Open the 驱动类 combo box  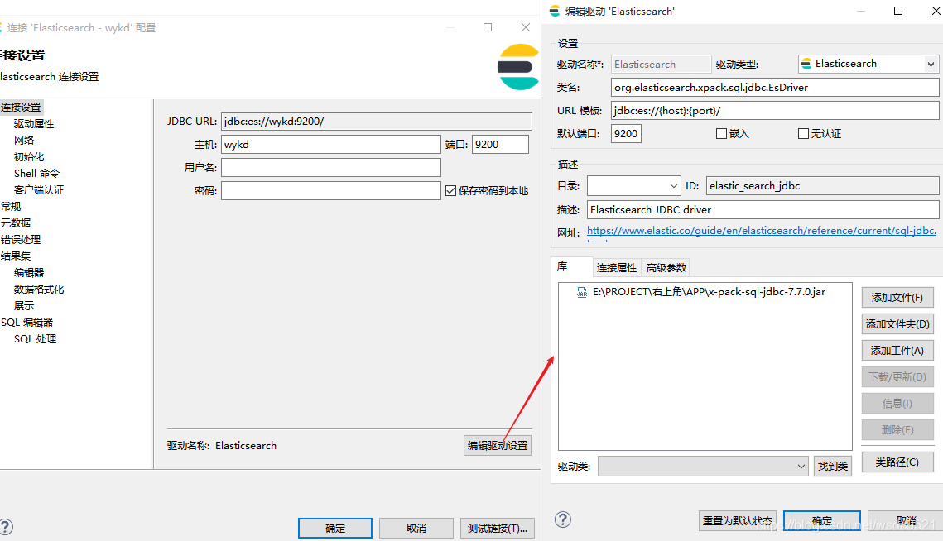tap(703, 466)
